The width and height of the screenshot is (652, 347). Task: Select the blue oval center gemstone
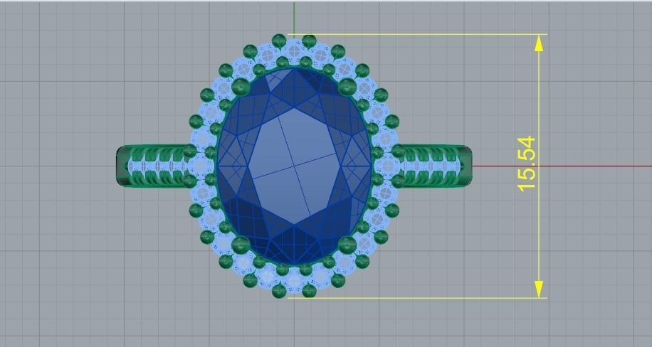tap(294, 166)
